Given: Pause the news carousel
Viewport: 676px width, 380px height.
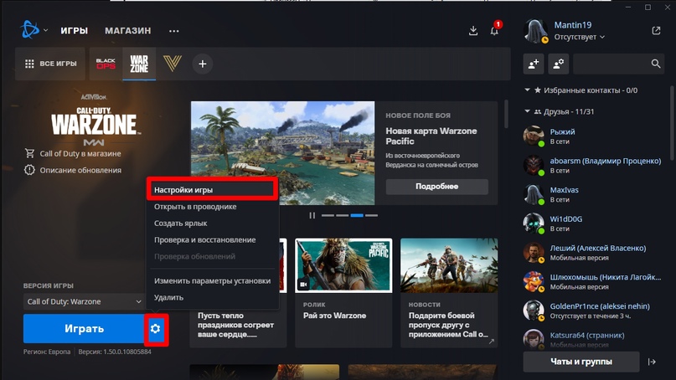Looking at the screenshot, I should pos(312,215).
